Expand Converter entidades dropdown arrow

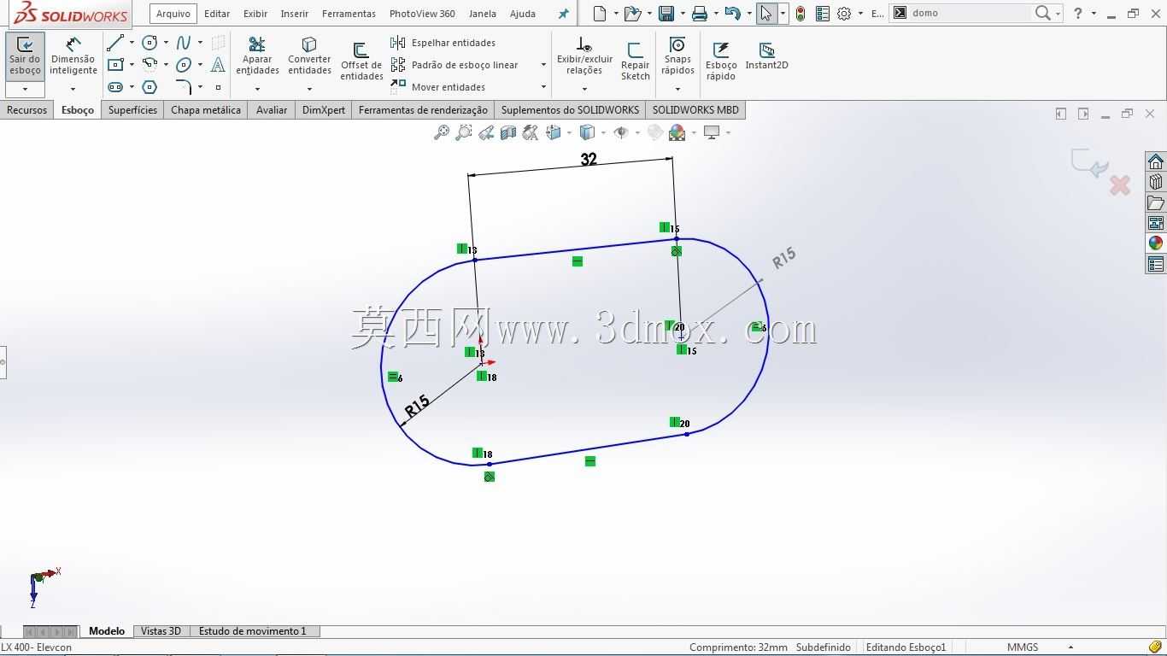tap(309, 89)
